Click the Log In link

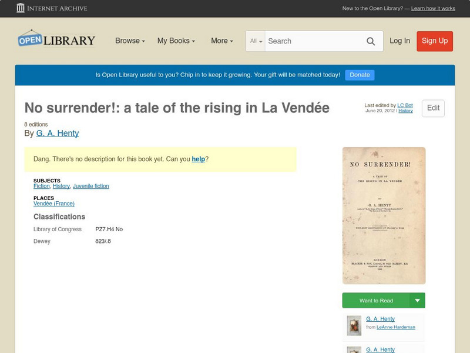pyautogui.click(x=399, y=41)
